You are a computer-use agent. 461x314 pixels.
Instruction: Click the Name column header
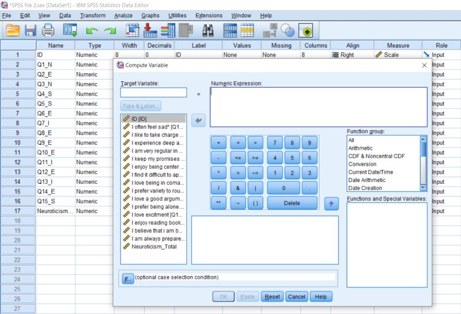[55, 46]
